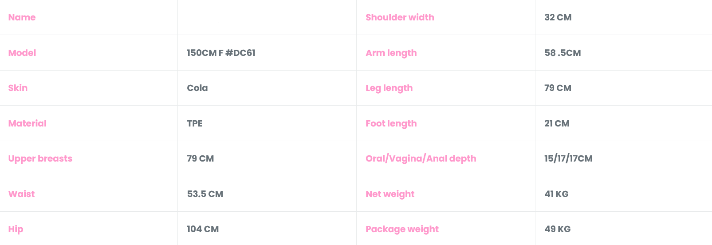Click the model value 150CM F #DC61

pyautogui.click(x=221, y=53)
